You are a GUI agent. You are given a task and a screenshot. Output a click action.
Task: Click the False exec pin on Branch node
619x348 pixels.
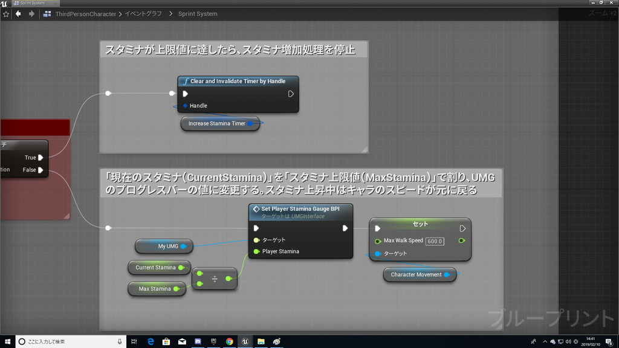coord(41,170)
